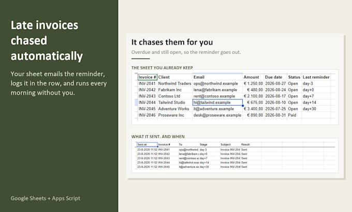Image resolution: width=352 pixels, height=212 pixels.
Task: Click the 'Status' column header
Action: click(294, 77)
